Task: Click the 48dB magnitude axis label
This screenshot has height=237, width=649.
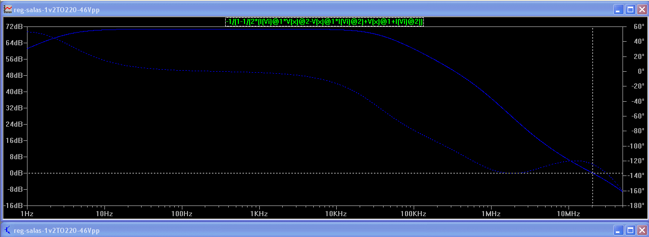Action: pyautogui.click(x=14, y=75)
